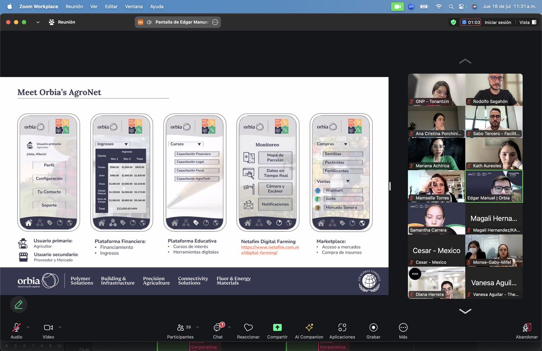
Task: Click Mapa de Parcelas button on slide
Action: [x=275, y=158]
